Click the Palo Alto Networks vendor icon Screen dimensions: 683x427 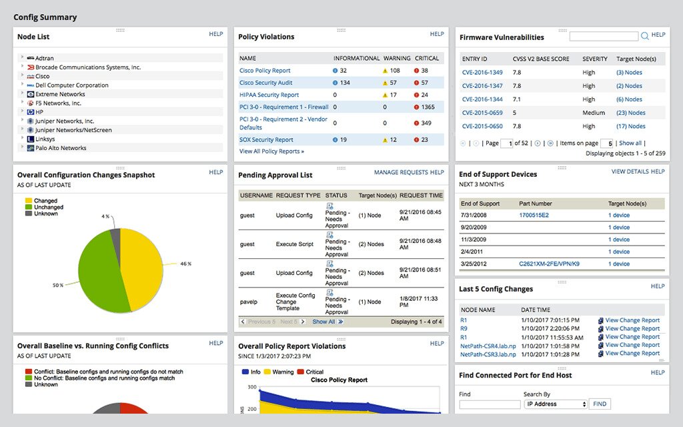click(31, 147)
